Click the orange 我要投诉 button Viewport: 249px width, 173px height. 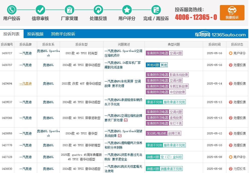pos(232,13)
